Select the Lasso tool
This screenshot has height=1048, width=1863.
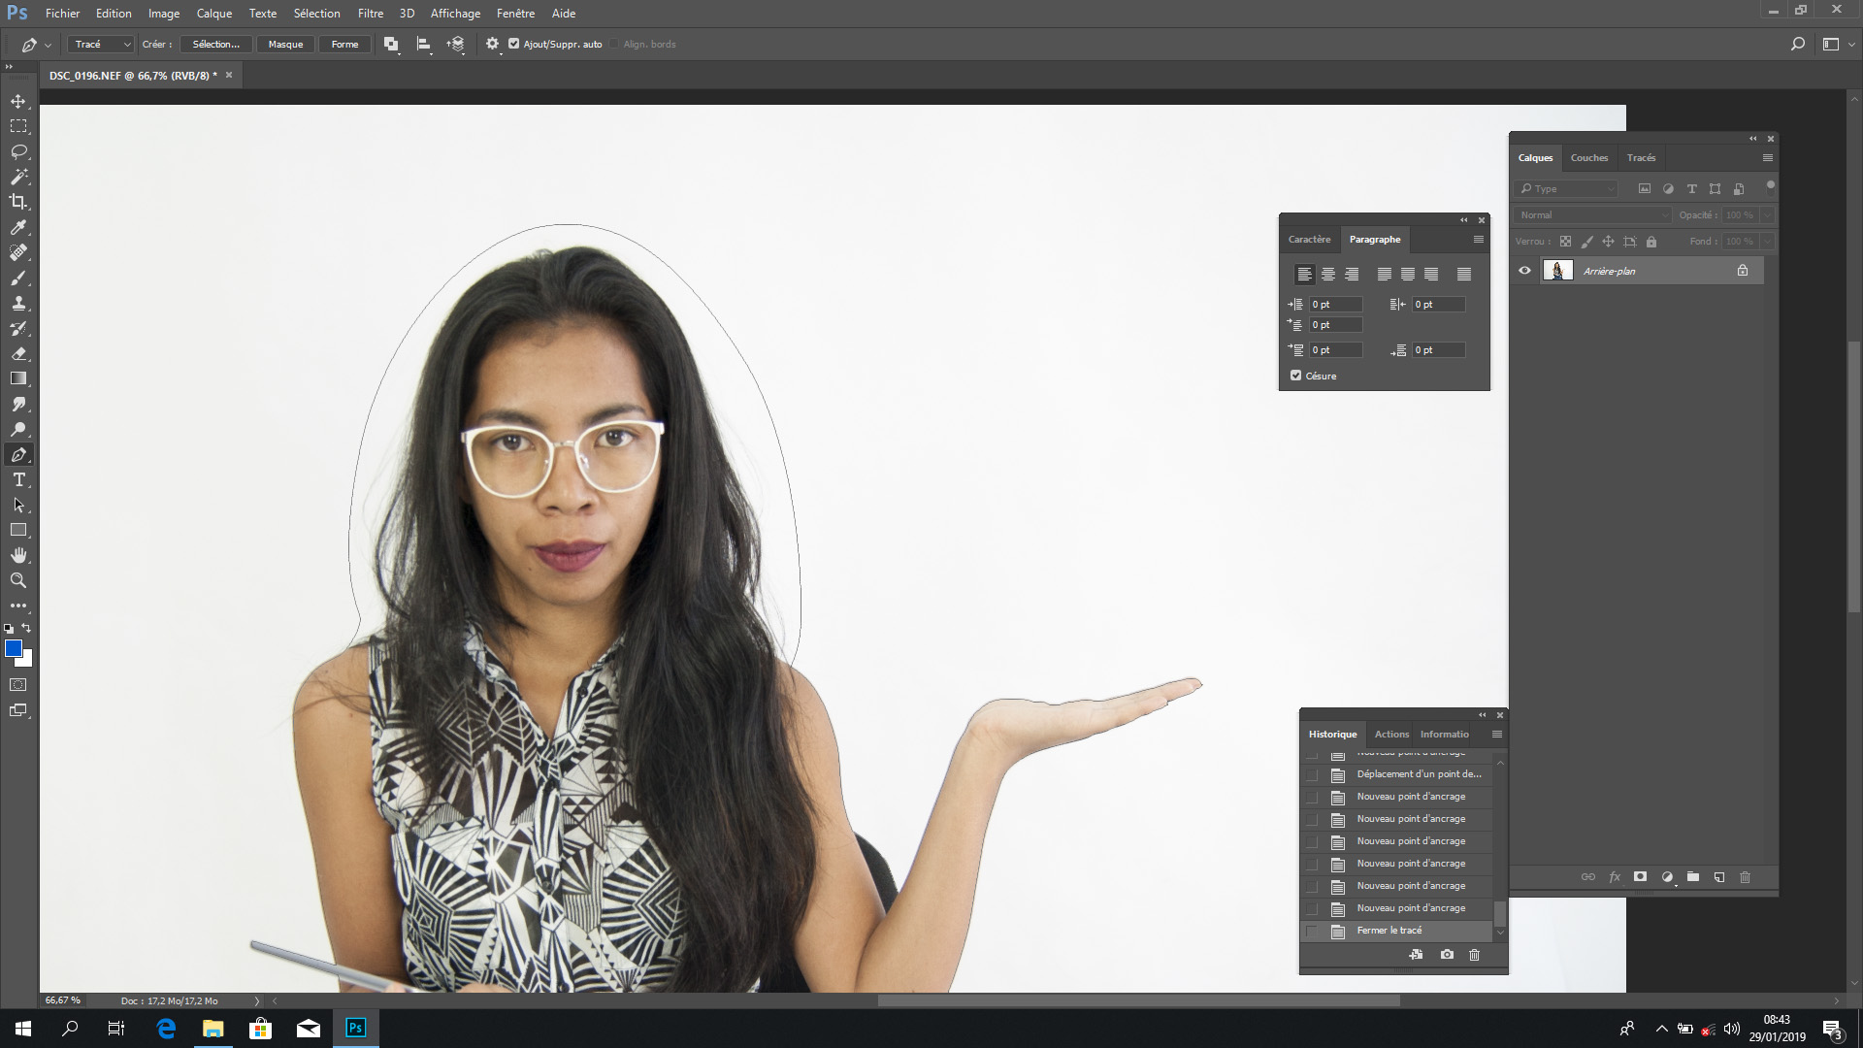point(17,150)
